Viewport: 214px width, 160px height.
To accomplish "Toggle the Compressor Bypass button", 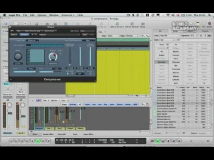I will pos(14,35).
